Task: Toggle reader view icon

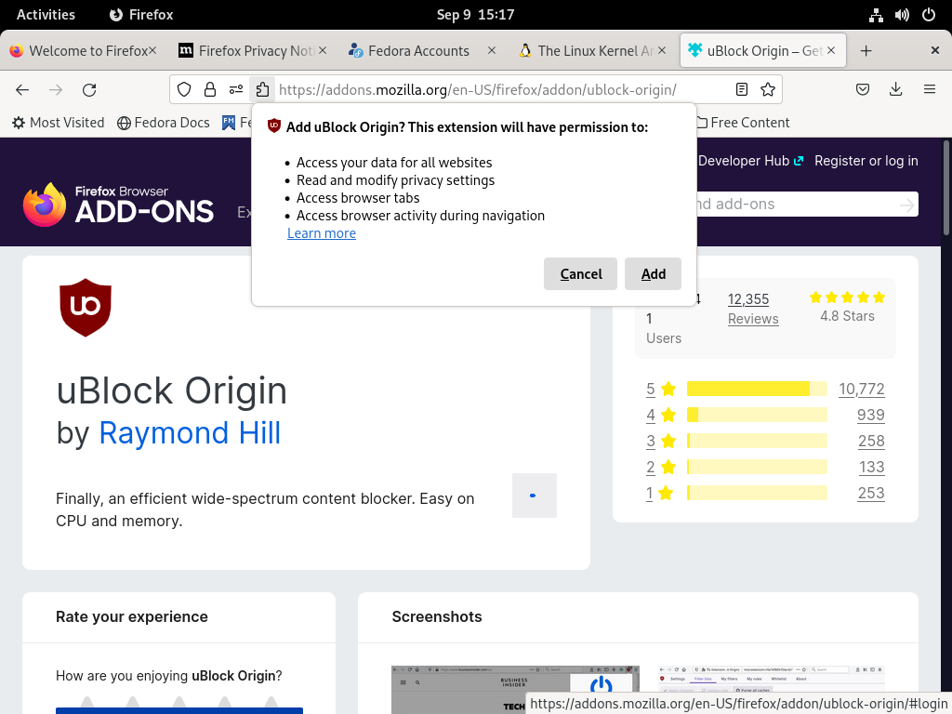Action: 741,90
